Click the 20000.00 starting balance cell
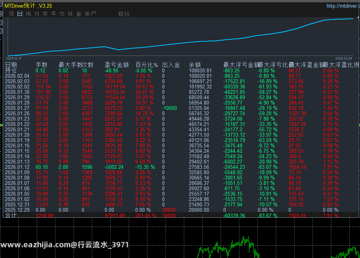360x258 pixels. point(199,210)
